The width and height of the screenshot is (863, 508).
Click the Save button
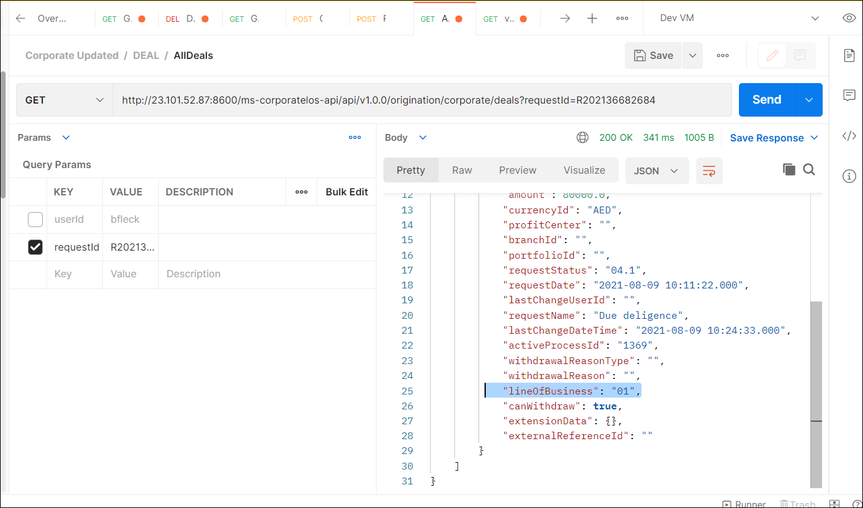(x=653, y=55)
